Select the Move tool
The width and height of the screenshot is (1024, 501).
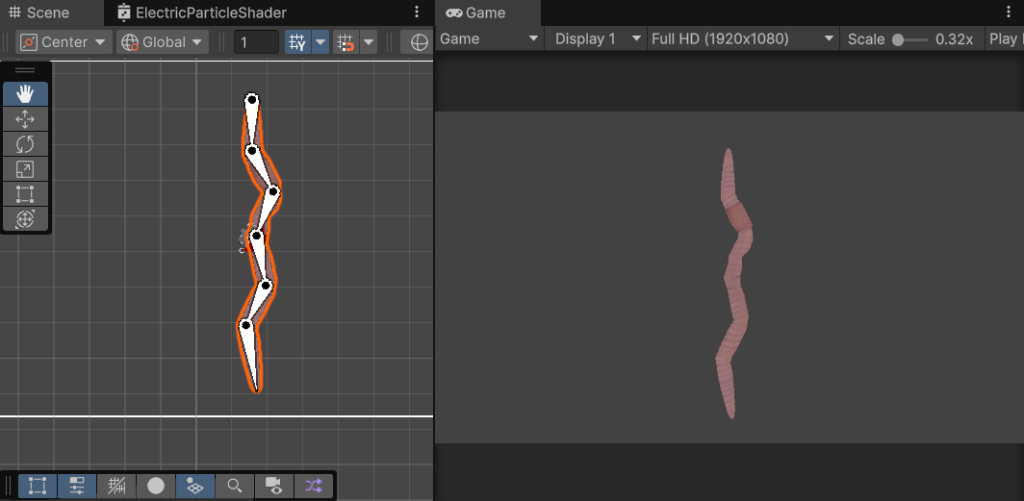coord(25,118)
